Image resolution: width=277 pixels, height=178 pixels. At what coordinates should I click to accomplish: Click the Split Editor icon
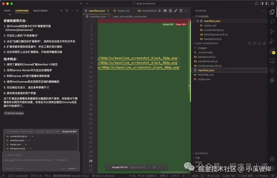click(x=181, y=11)
